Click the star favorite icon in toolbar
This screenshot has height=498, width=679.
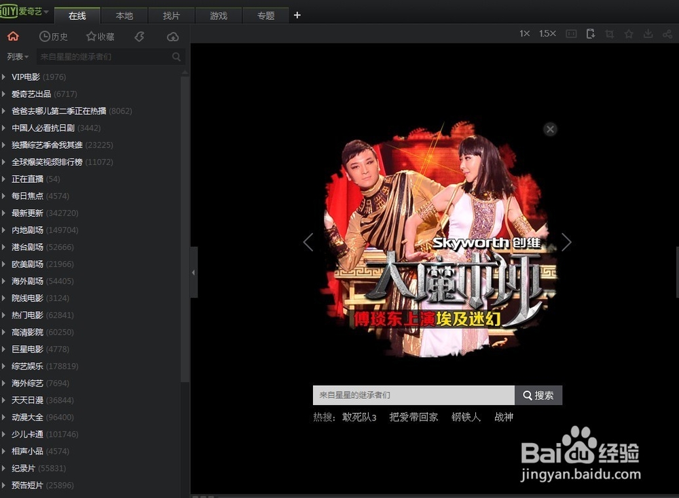point(629,34)
